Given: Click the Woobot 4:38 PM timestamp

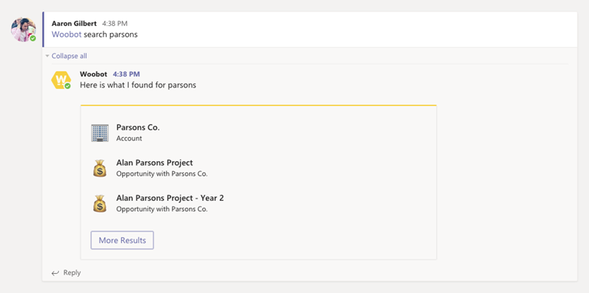Looking at the screenshot, I should click(x=127, y=74).
